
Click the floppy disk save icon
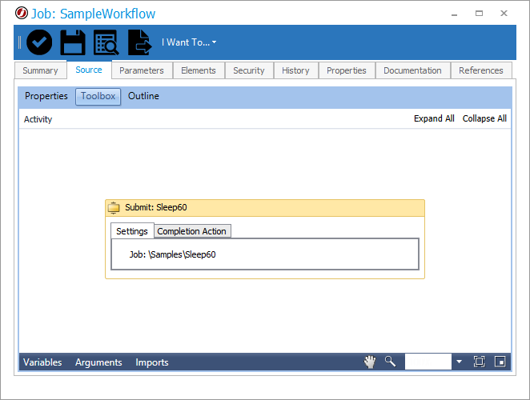pyautogui.click(x=73, y=42)
